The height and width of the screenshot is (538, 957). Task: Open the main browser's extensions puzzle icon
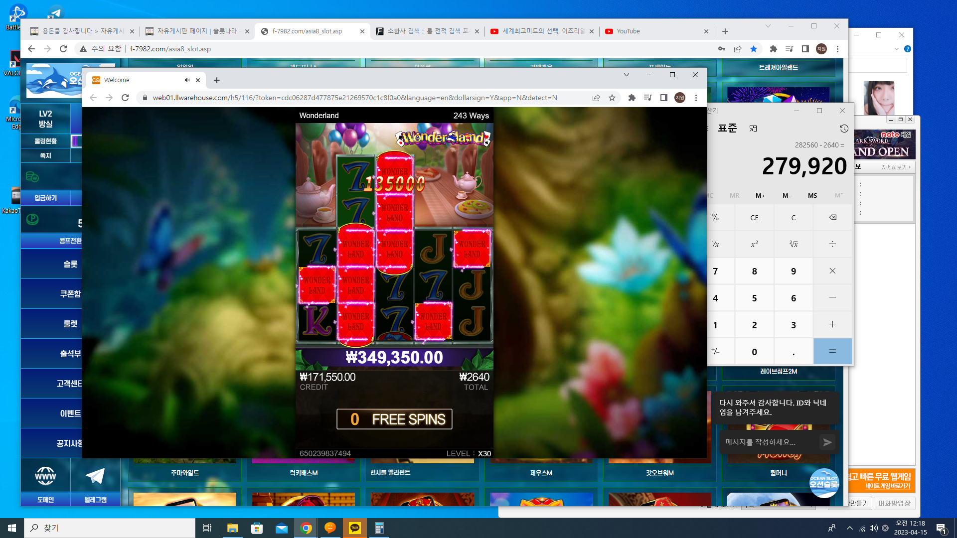point(774,49)
